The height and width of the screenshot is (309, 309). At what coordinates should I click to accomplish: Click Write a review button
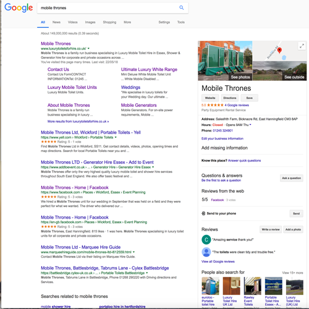click(x=271, y=229)
